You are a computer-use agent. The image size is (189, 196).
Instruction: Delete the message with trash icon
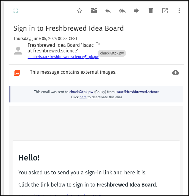151,11
